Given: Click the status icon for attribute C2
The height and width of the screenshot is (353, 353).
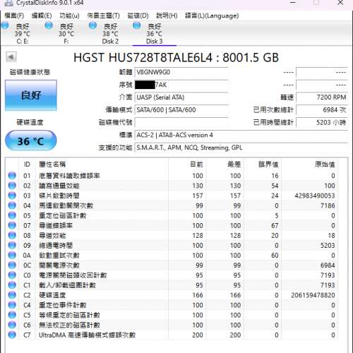Looking at the screenshot, I should click(12, 295).
